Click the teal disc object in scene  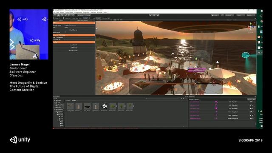tap(246, 55)
